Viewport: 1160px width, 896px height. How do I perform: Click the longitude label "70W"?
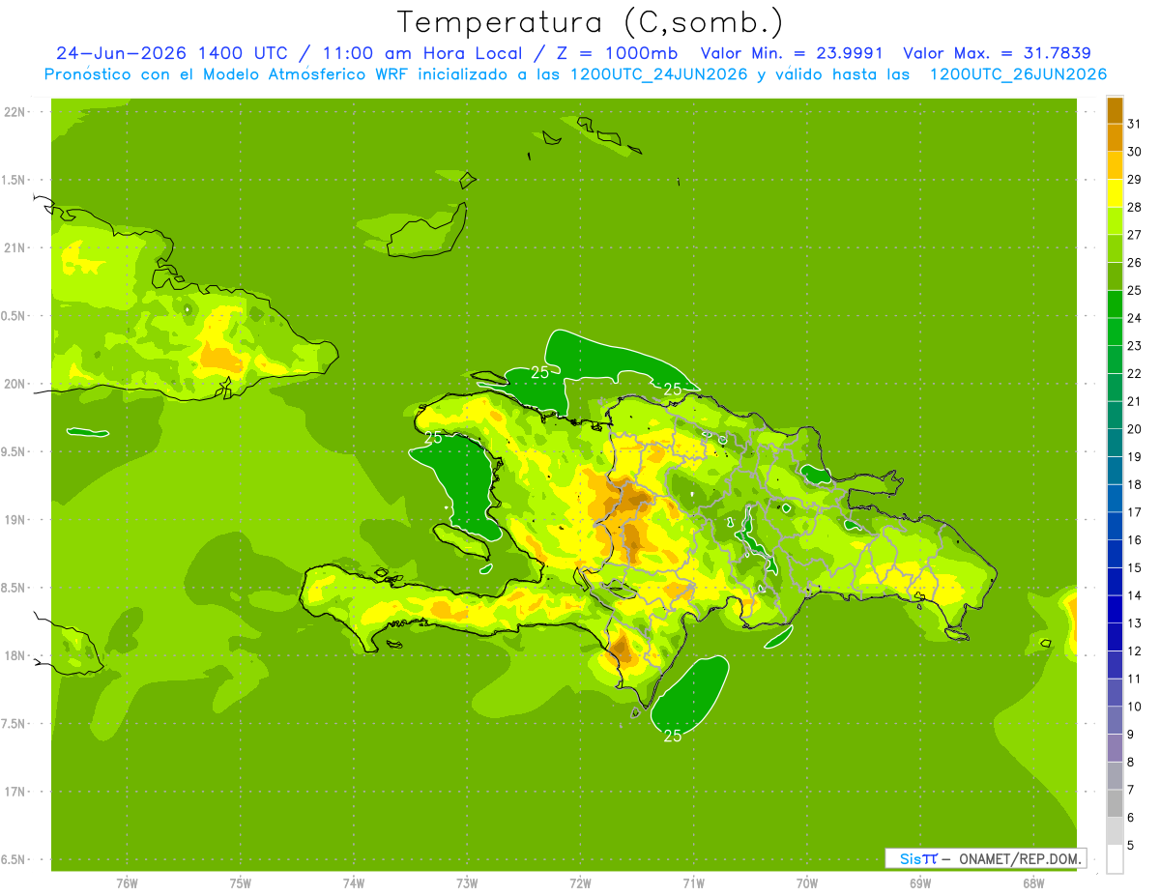(x=807, y=883)
